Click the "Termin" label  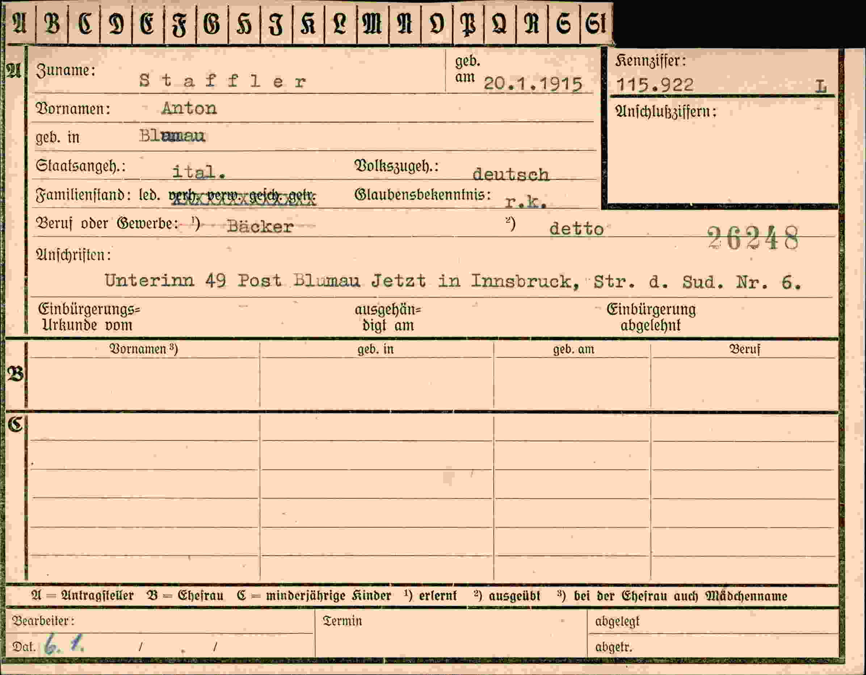[342, 621]
